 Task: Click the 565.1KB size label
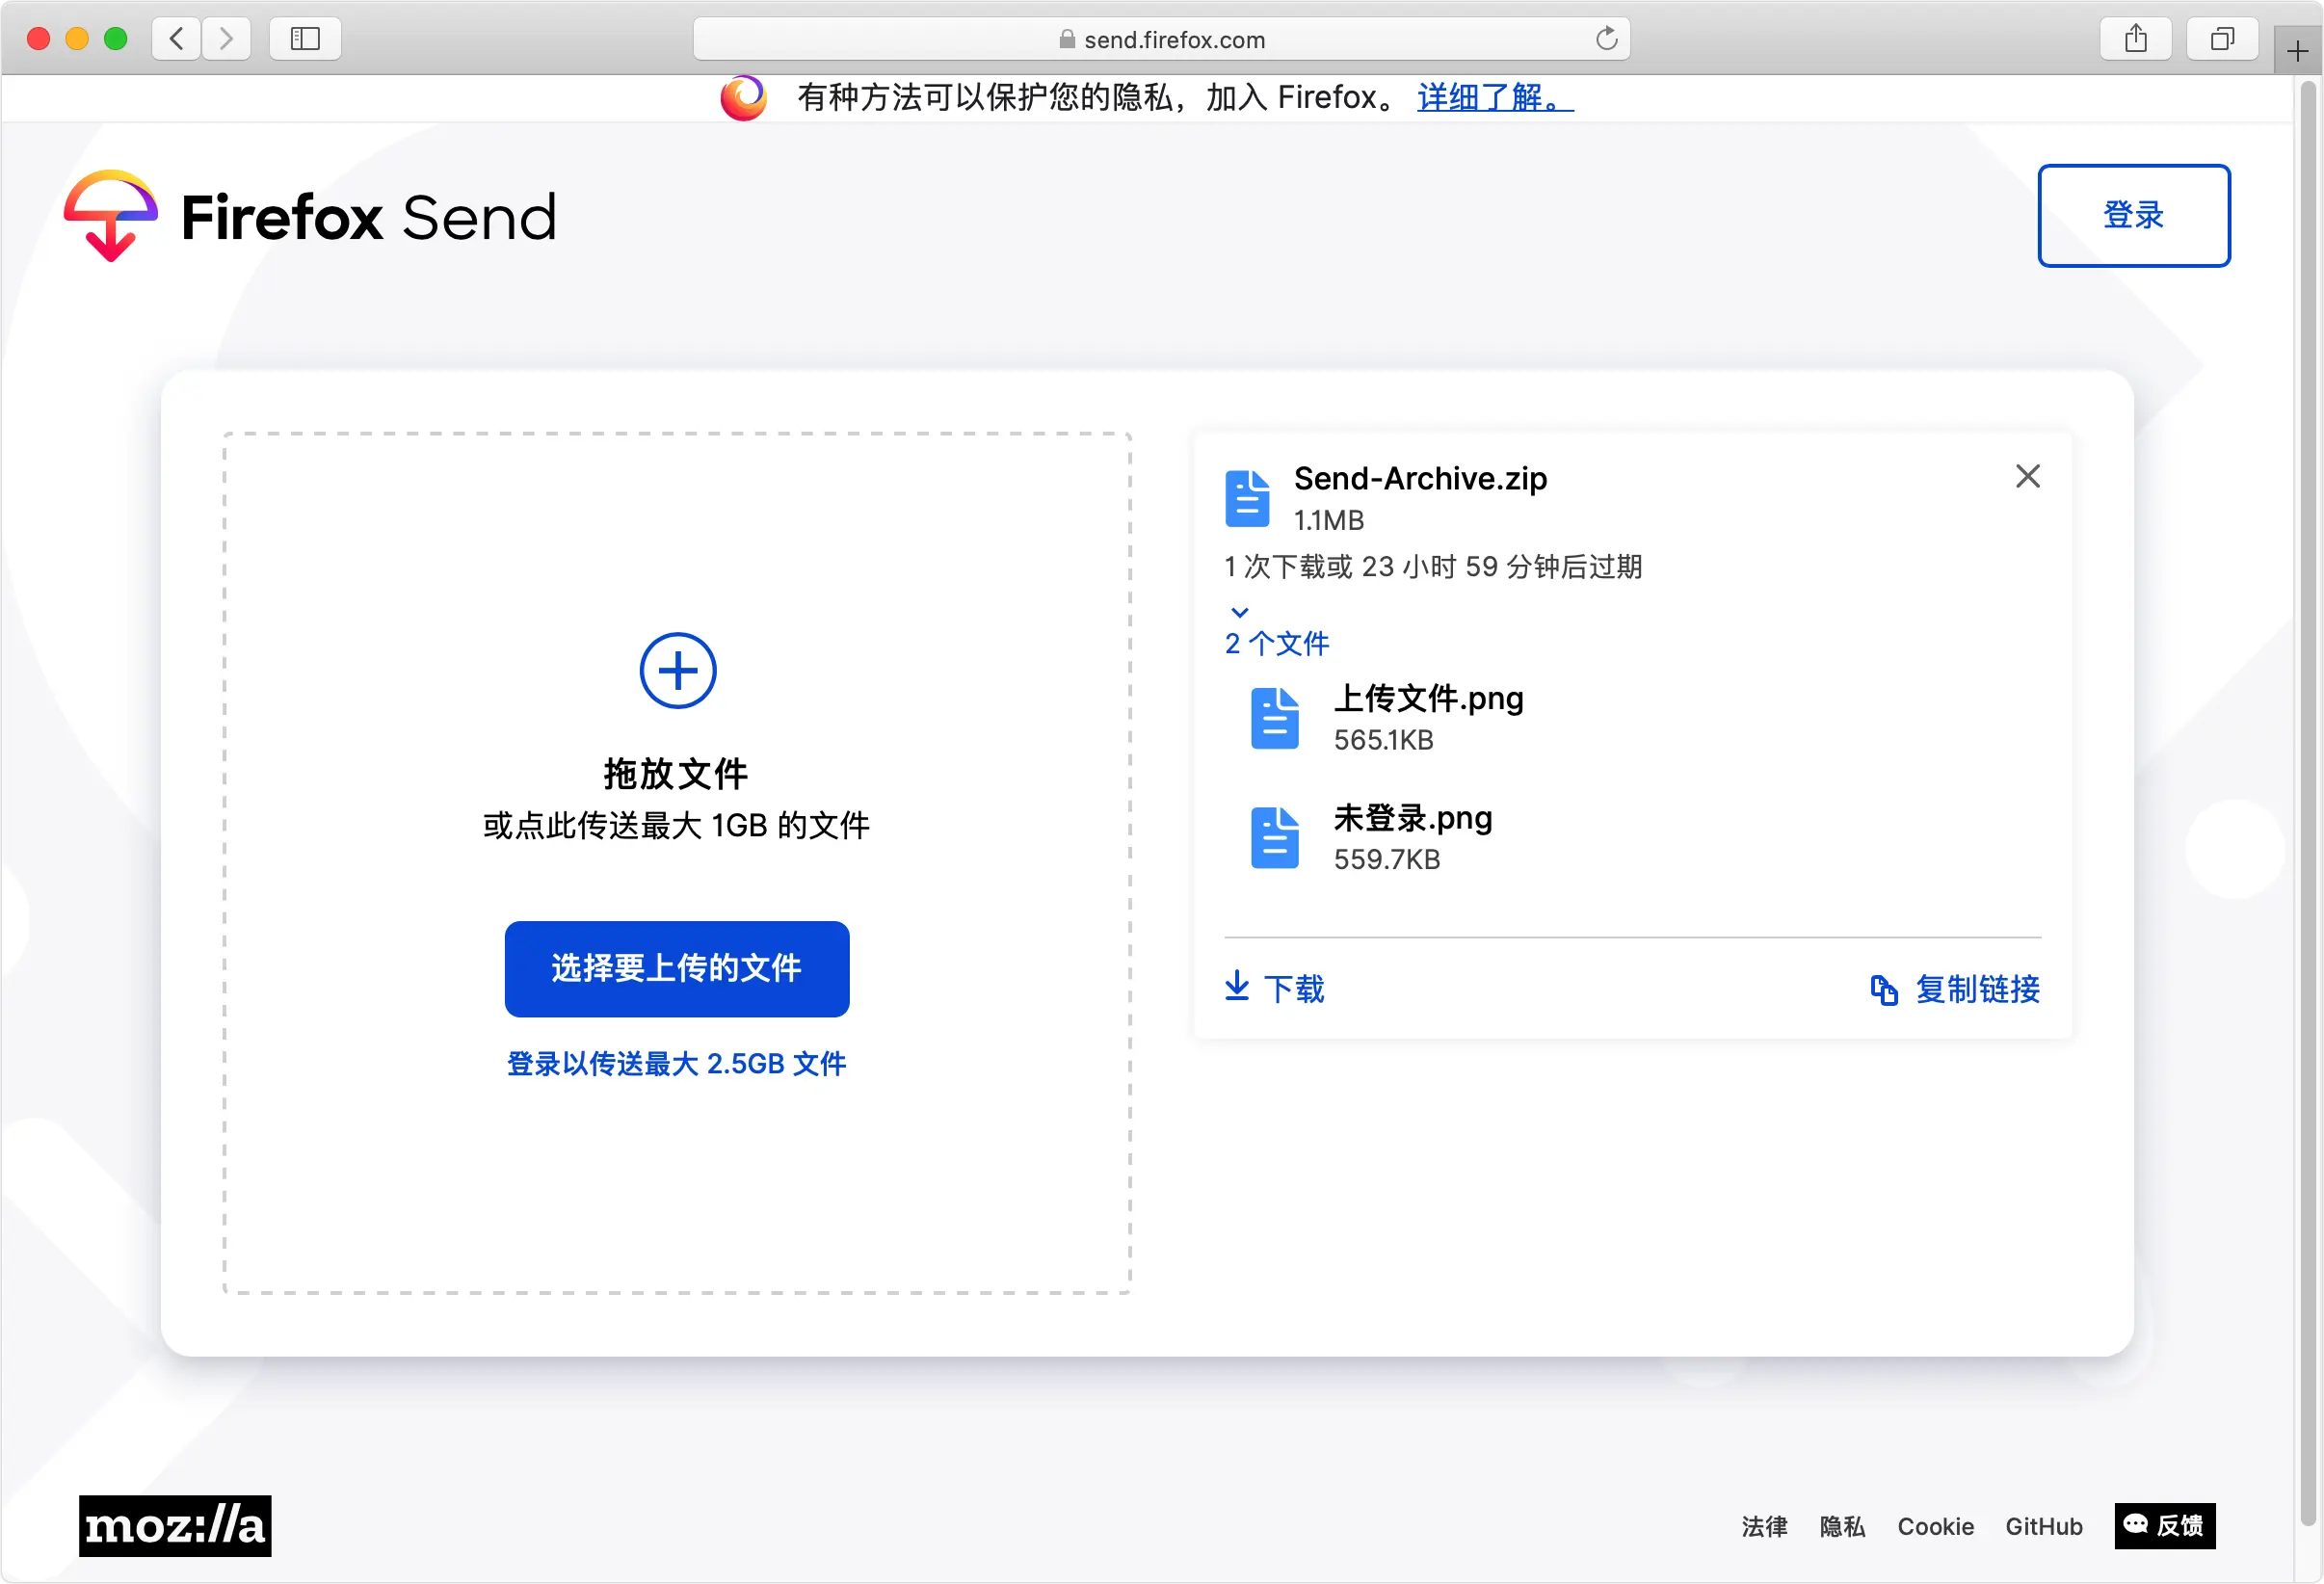(x=1383, y=740)
